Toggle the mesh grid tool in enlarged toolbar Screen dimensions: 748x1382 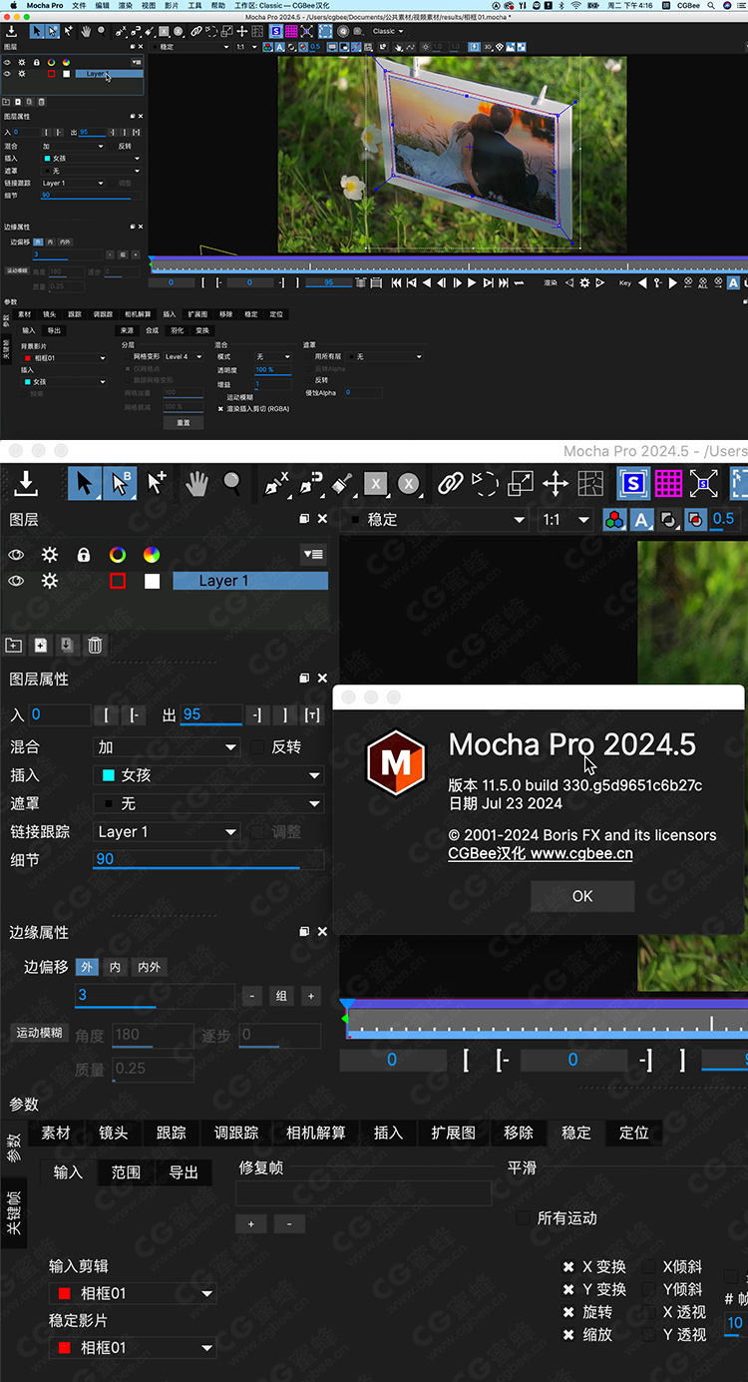click(590, 484)
